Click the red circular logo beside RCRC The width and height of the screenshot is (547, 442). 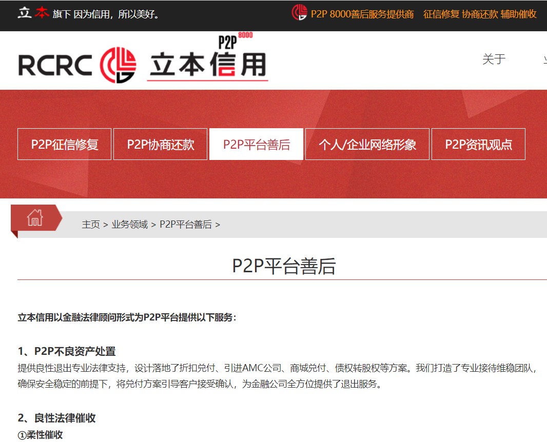[x=118, y=65]
